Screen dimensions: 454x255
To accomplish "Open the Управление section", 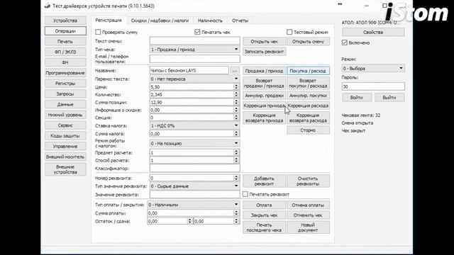I will point(65,147).
